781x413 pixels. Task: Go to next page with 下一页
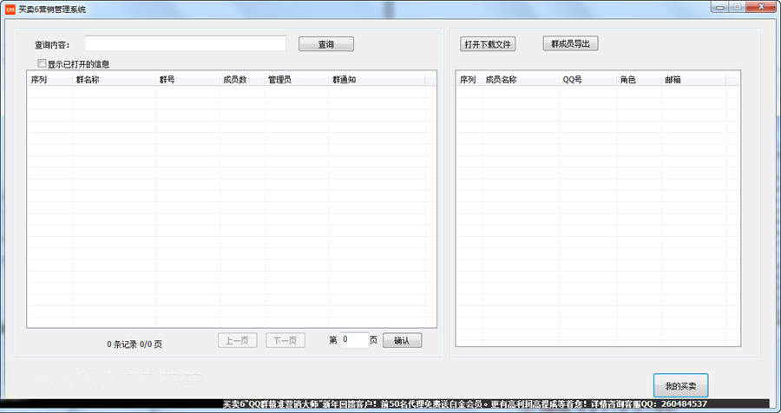285,341
